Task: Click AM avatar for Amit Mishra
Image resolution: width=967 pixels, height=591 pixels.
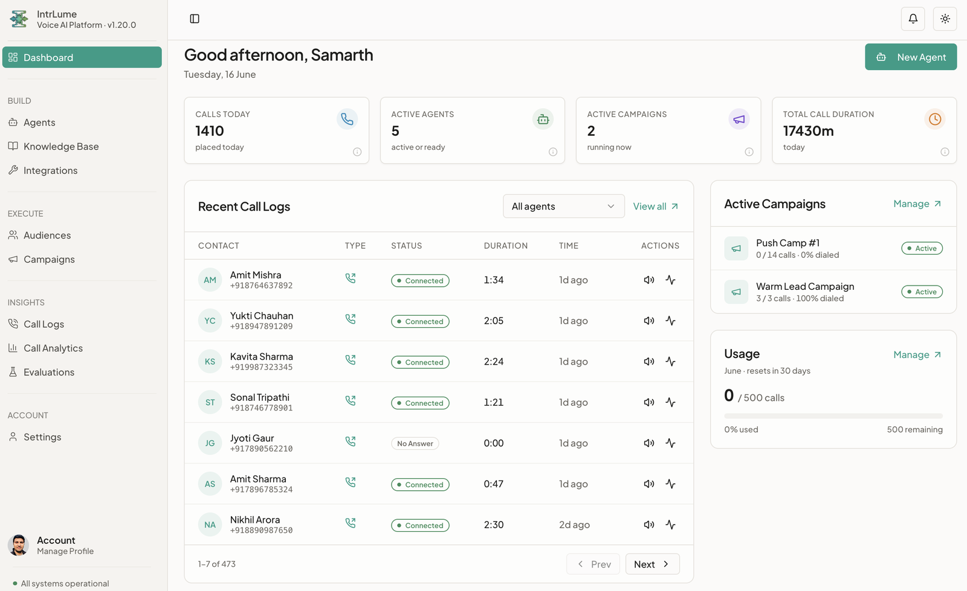Action: pyautogui.click(x=210, y=280)
